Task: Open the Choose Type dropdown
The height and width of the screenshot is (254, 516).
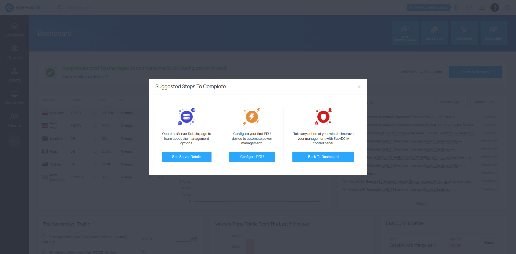Action: 452,102
